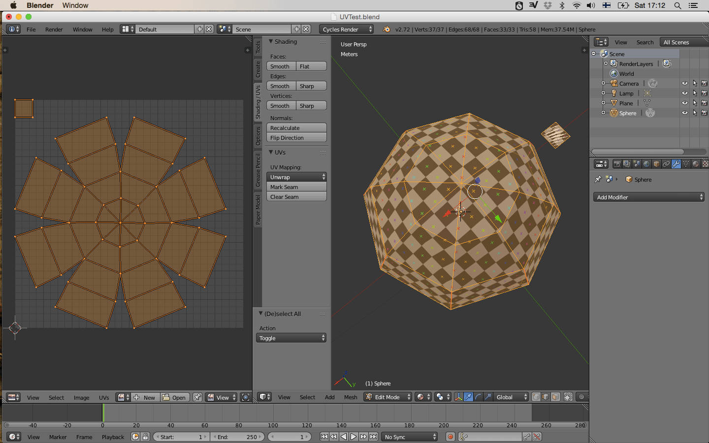Pin the image in UV editor

(197, 397)
